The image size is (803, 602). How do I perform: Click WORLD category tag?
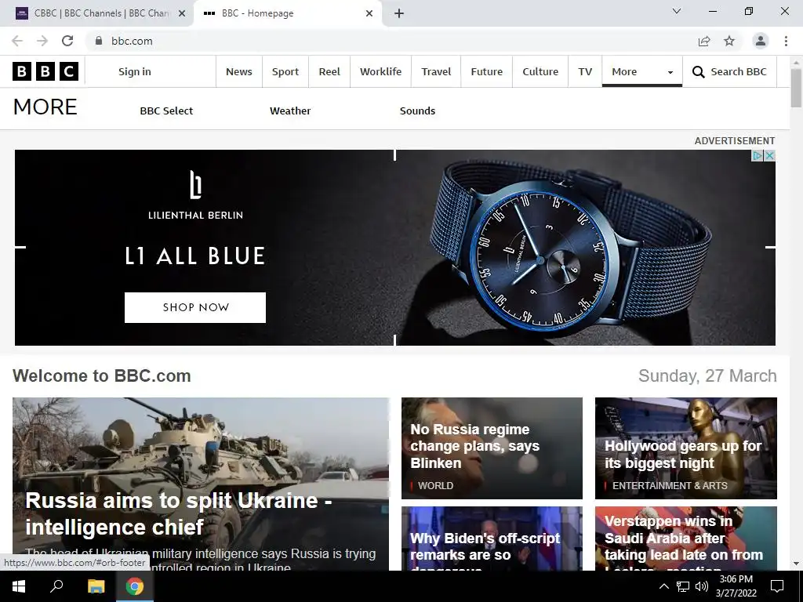435,486
